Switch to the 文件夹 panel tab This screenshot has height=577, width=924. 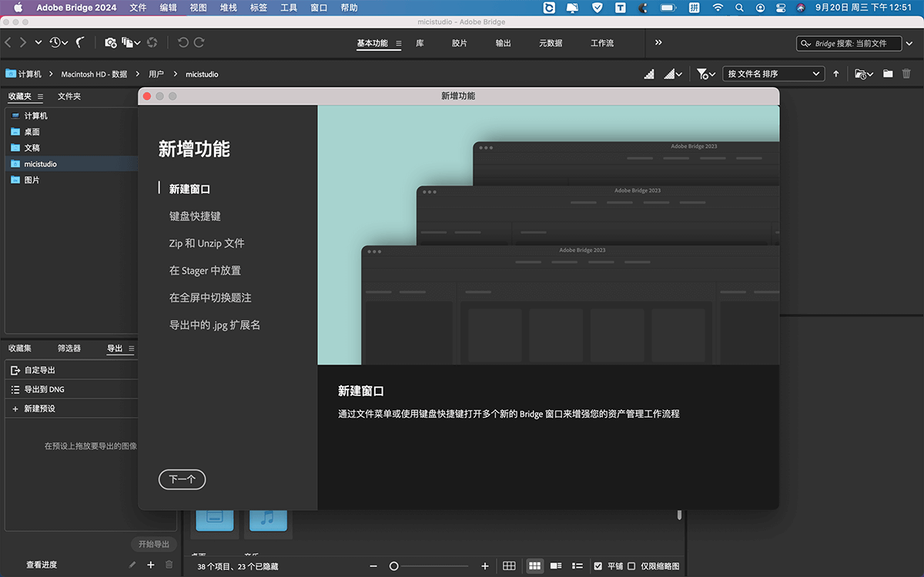(x=69, y=96)
